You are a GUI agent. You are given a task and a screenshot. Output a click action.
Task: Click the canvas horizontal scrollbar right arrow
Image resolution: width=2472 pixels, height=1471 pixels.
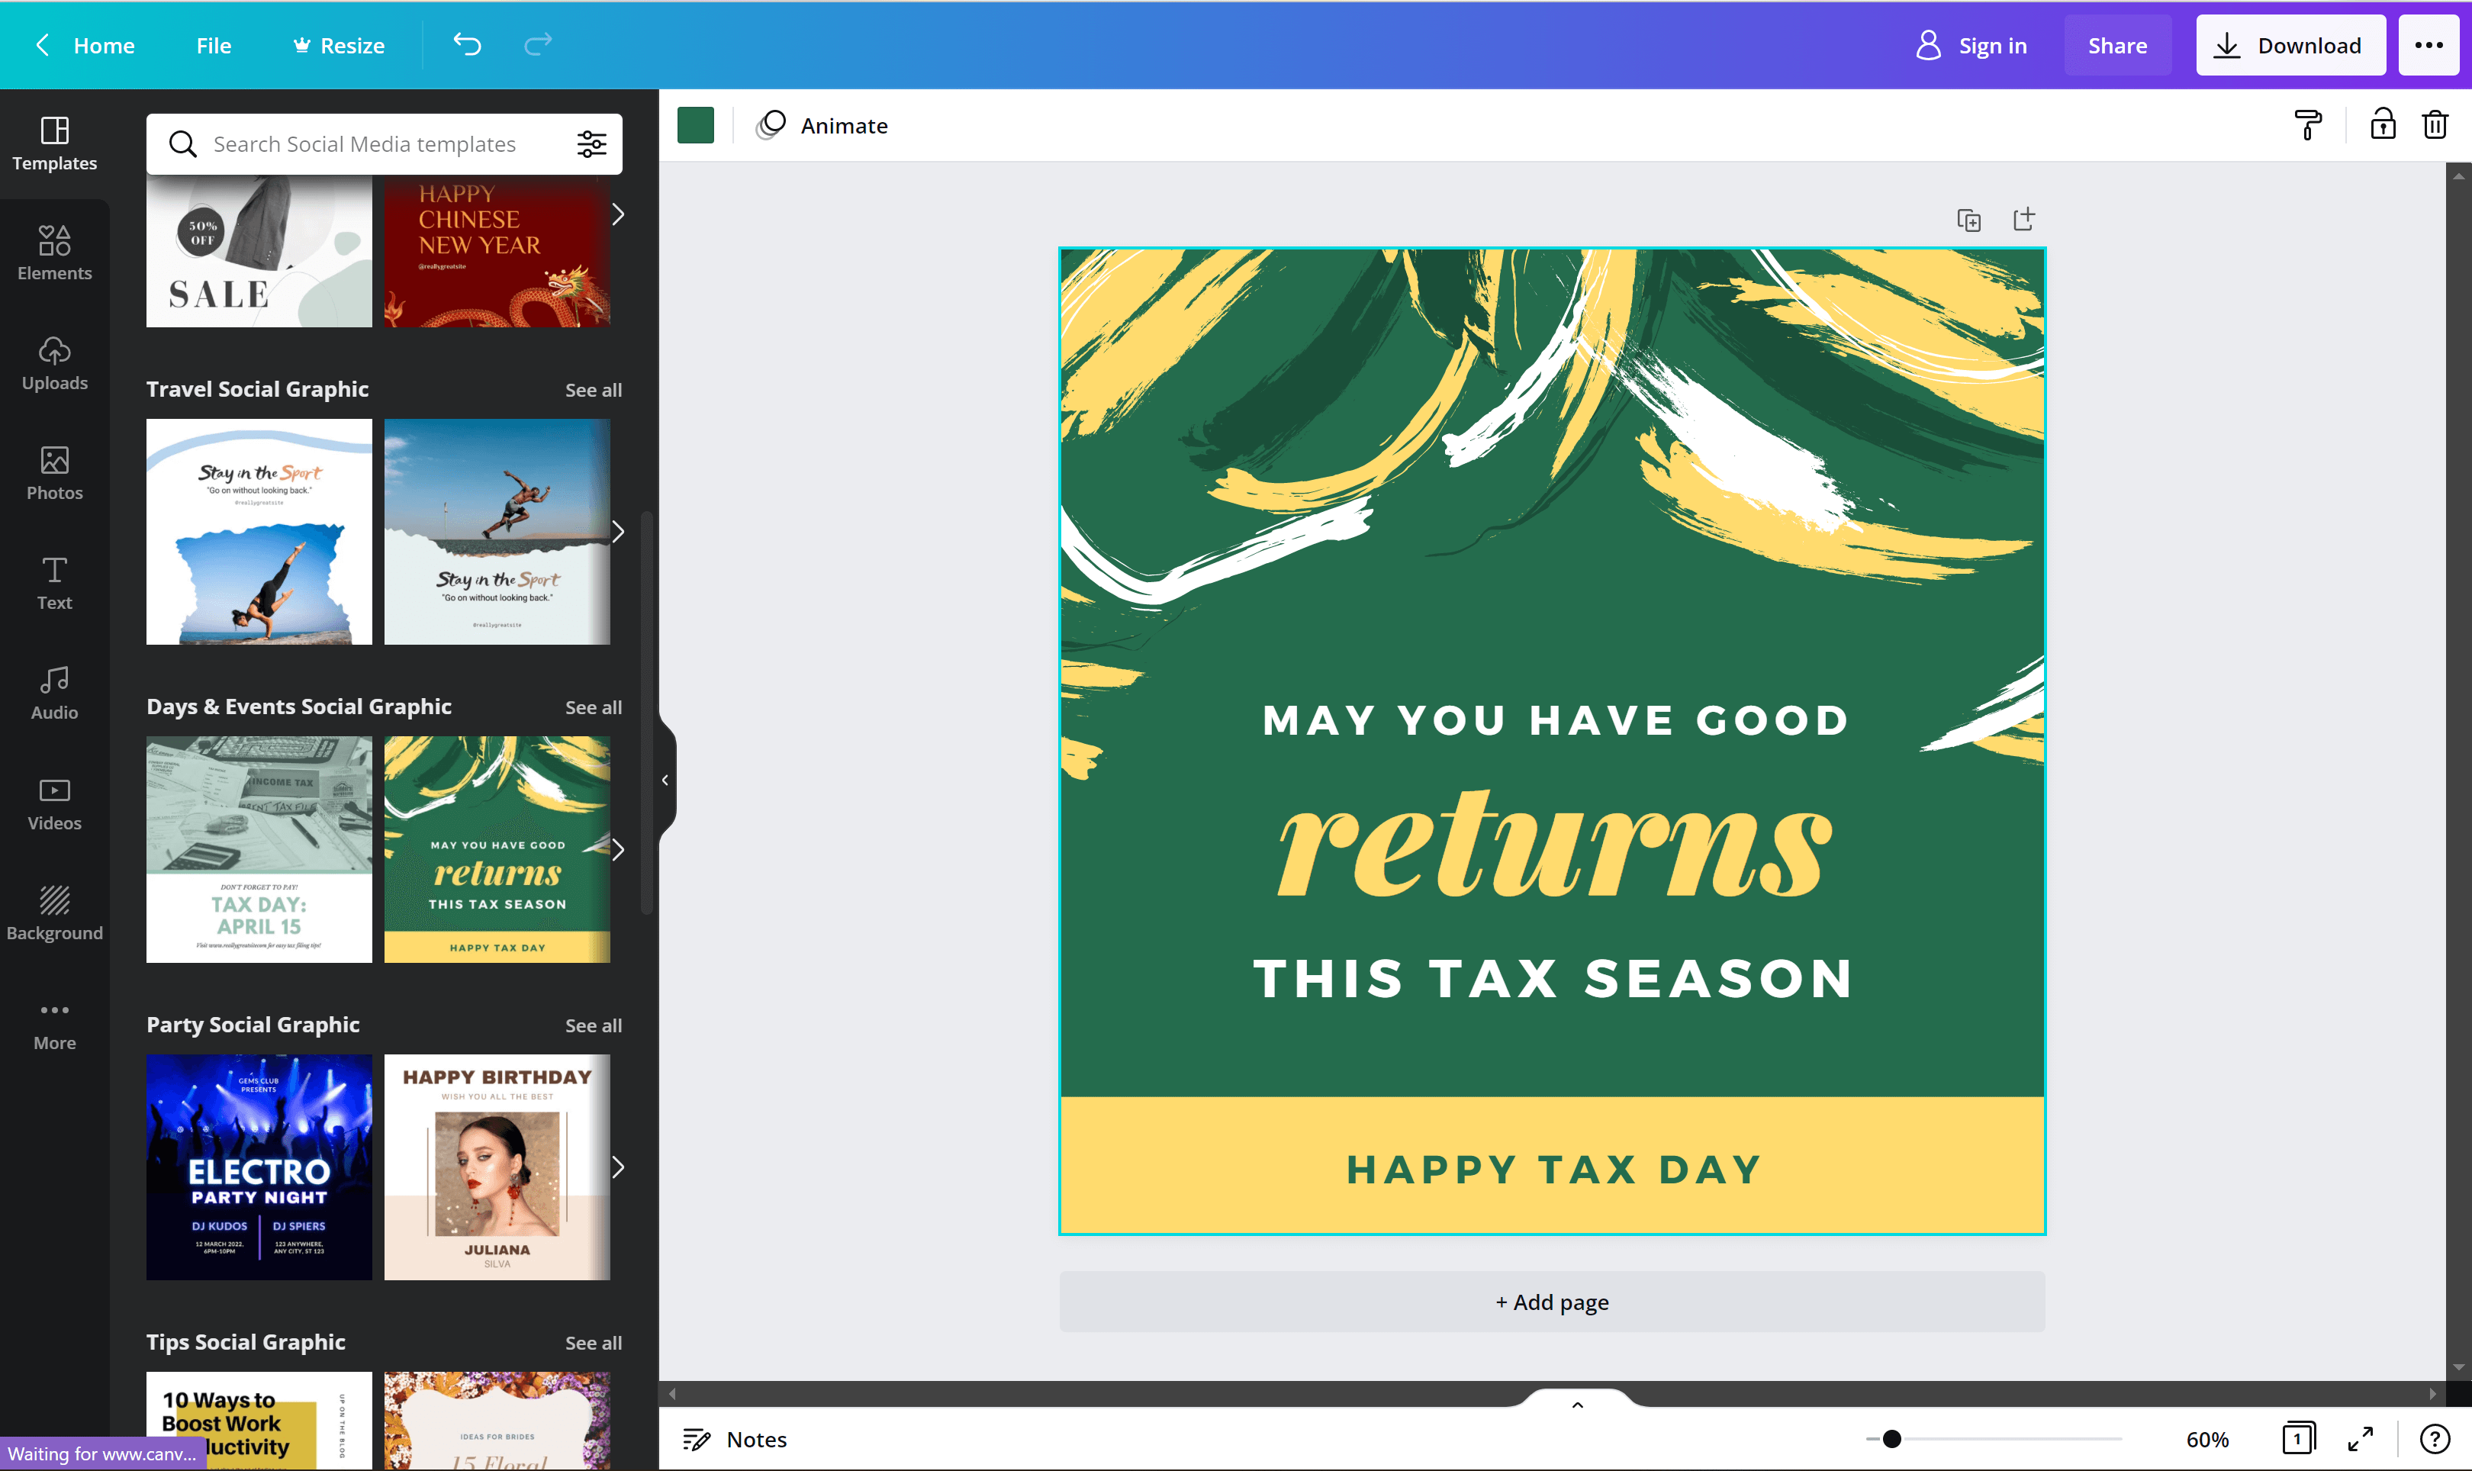coord(2432,1394)
